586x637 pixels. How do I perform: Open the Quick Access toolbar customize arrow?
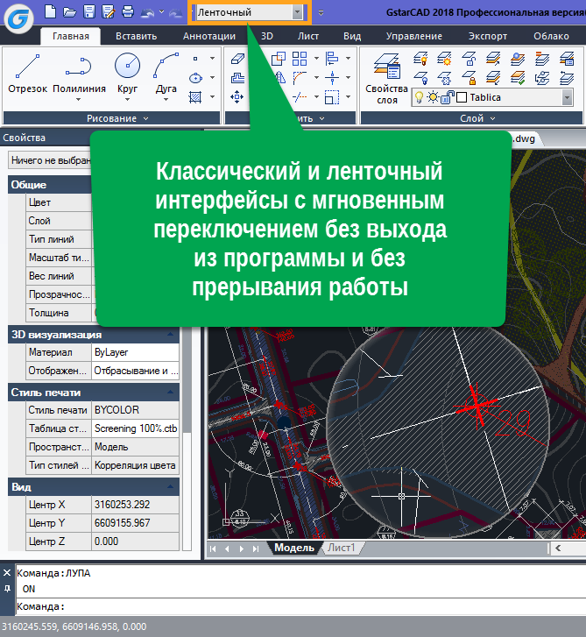click(x=321, y=12)
